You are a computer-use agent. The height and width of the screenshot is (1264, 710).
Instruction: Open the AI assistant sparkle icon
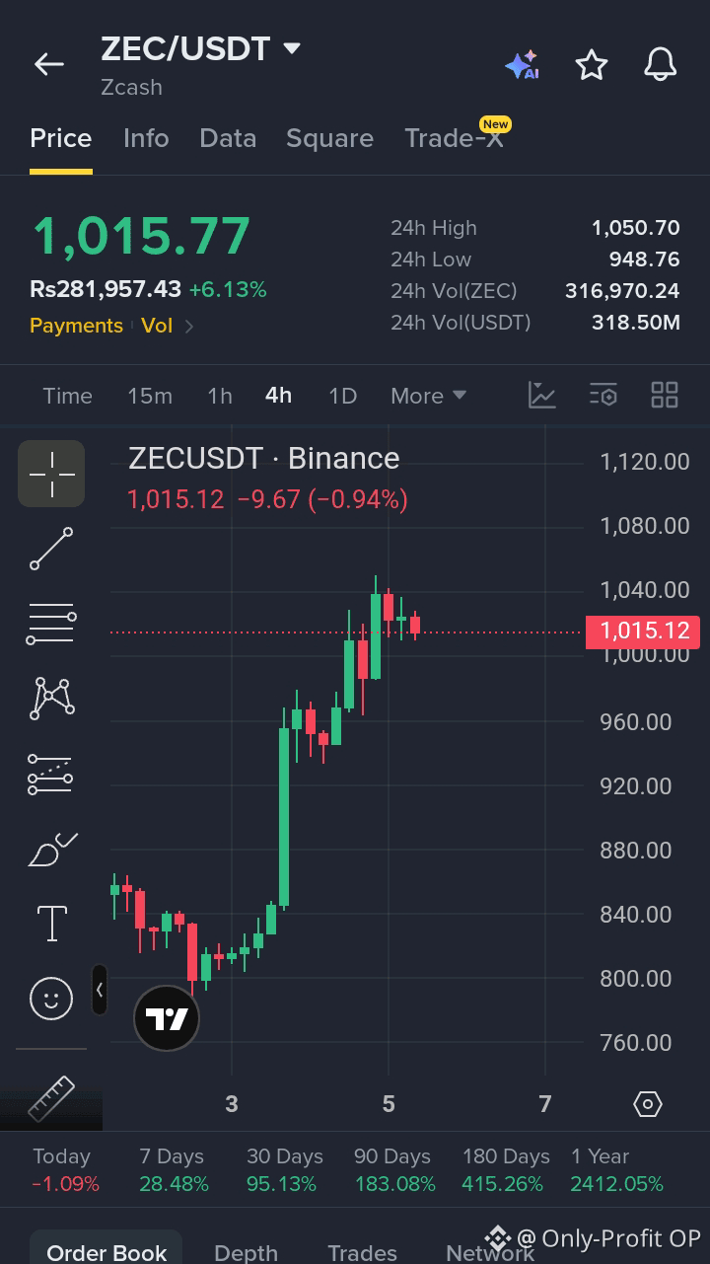pos(522,65)
